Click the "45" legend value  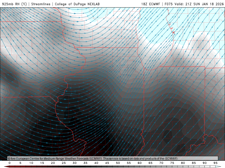coord(107,163)
